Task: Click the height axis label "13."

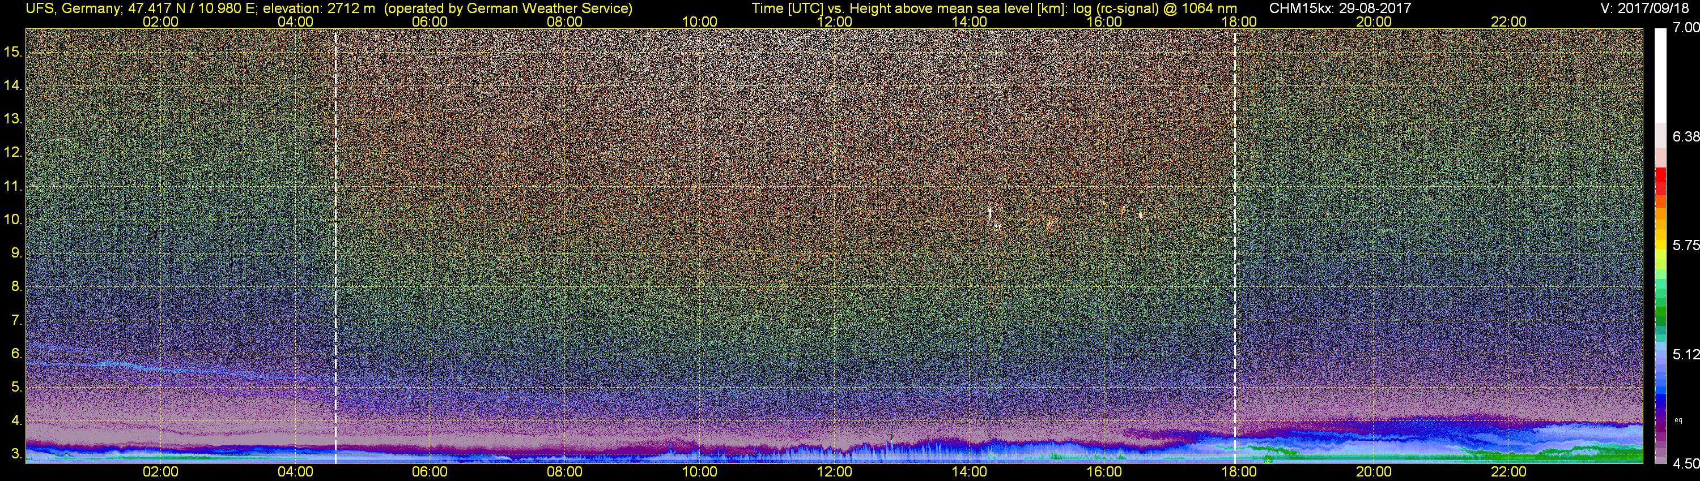Action: click(x=14, y=119)
